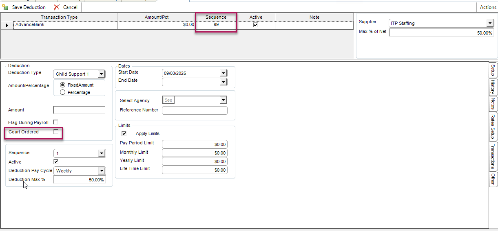Click the row selector arrow for AdvanceBank
This screenshot has width=498, height=231.
[x=7, y=25]
